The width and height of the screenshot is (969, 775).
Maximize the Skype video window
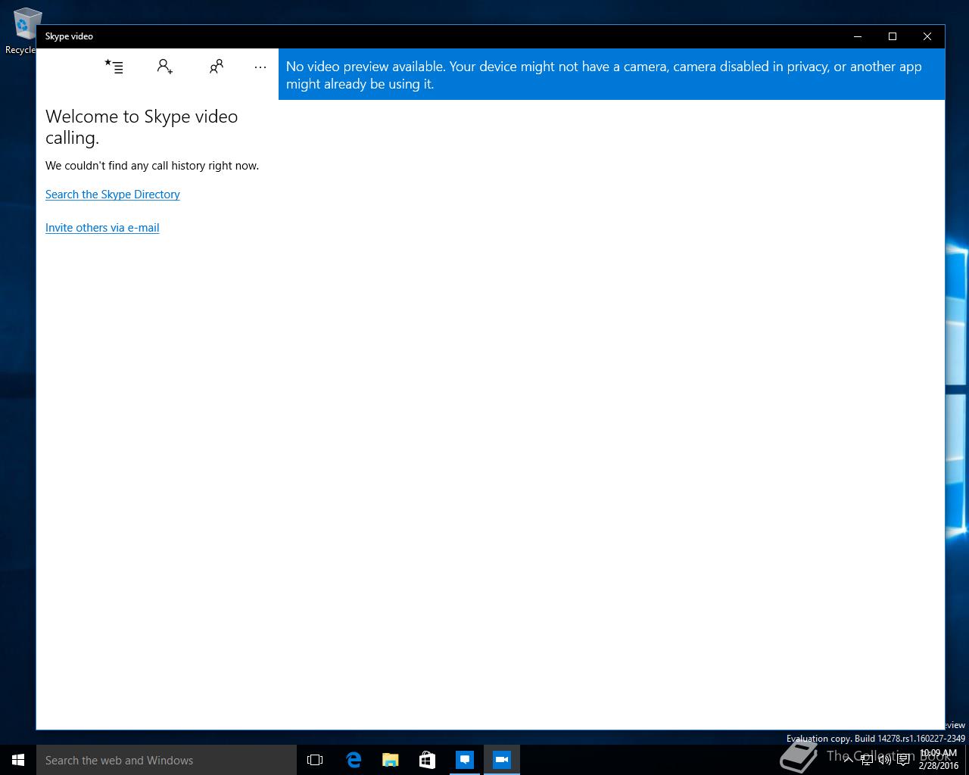point(893,36)
